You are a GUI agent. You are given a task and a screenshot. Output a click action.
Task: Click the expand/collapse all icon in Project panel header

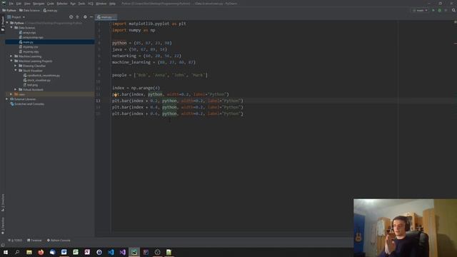tap(77, 17)
